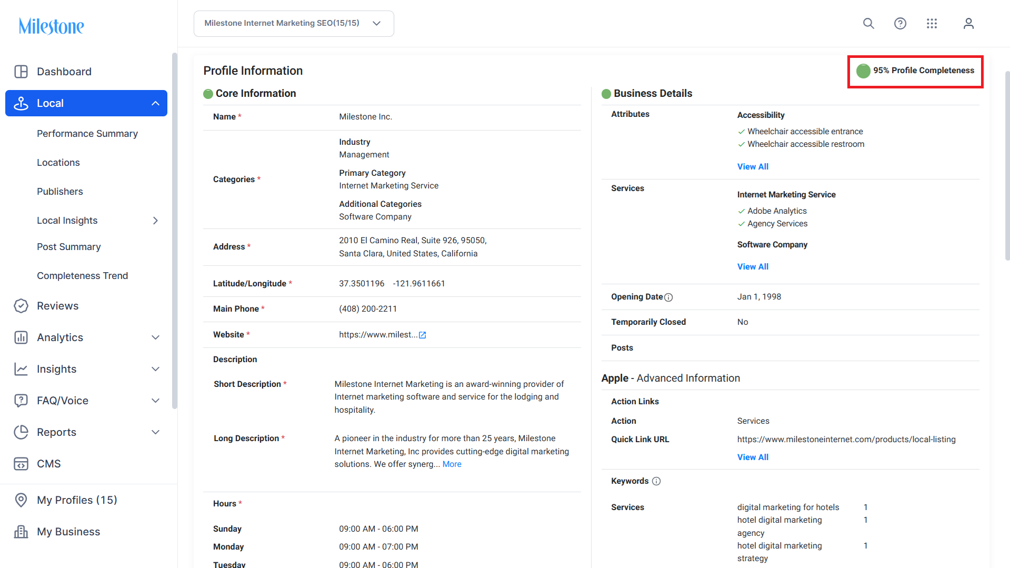The height and width of the screenshot is (568, 1010).
Task: Go to Dashboard
Action: [64, 72]
